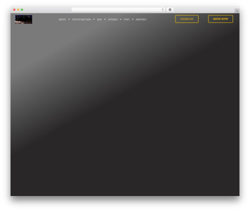
Task: Go to the Airports page
Action: [141, 19]
